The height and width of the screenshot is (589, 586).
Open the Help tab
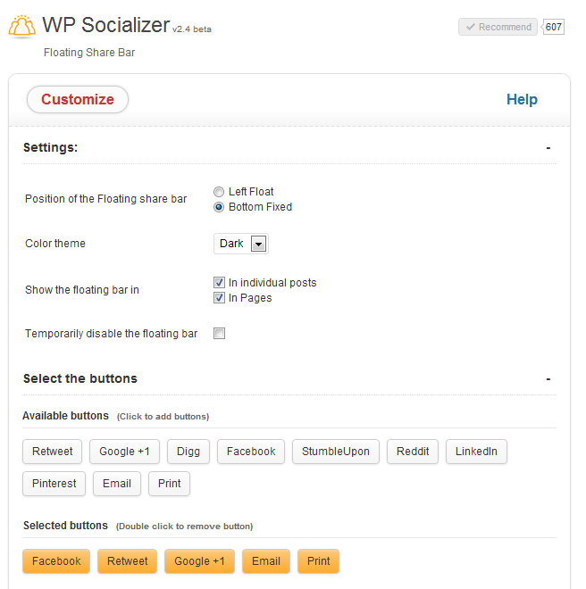tap(522, 100)
